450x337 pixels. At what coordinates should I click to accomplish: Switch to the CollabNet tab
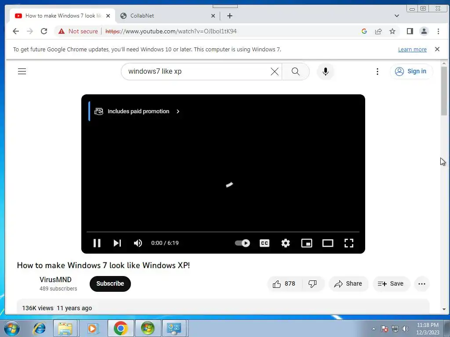click(167, 16)
